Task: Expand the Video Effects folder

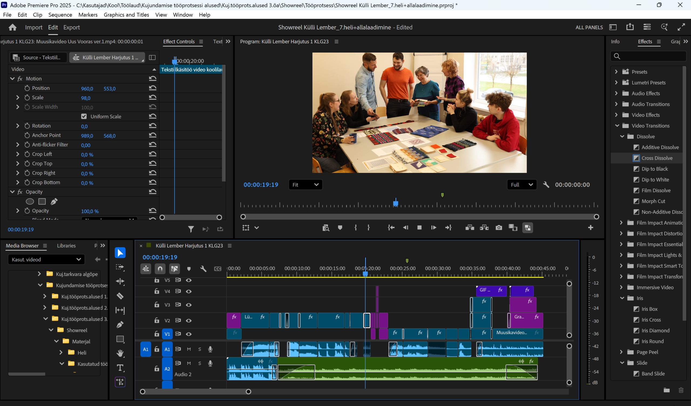Action: tap(616, 115)
